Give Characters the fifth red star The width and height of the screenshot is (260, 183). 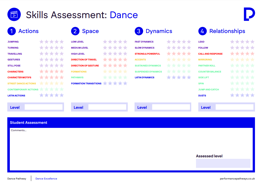click(62, 71)
